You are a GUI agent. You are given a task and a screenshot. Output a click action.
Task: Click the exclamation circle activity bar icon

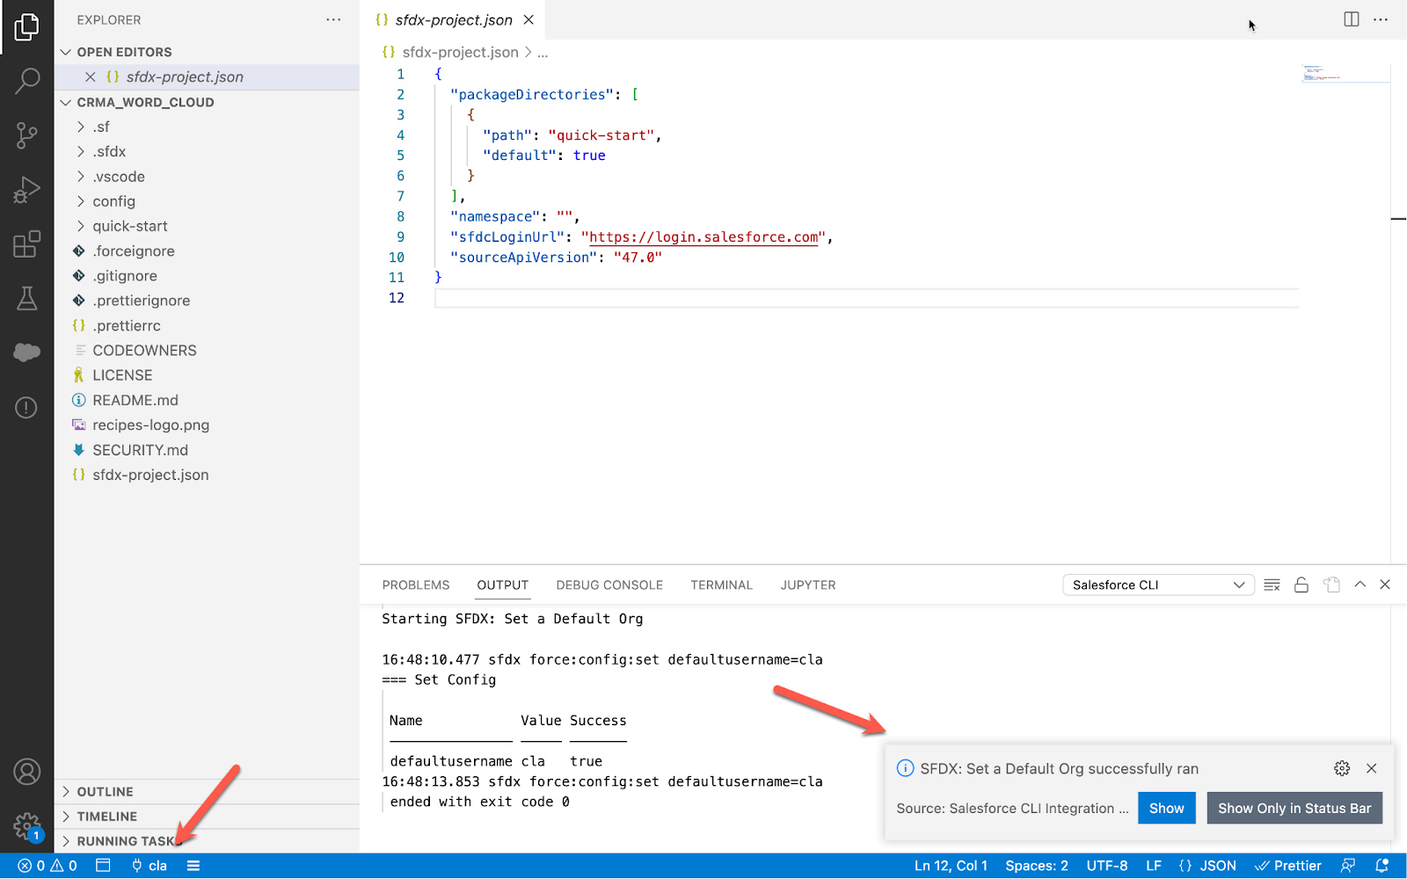[26, 407]
